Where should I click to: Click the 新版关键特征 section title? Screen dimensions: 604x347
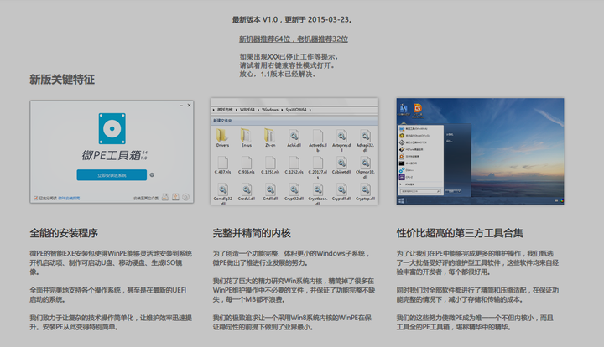pos(62,80)
